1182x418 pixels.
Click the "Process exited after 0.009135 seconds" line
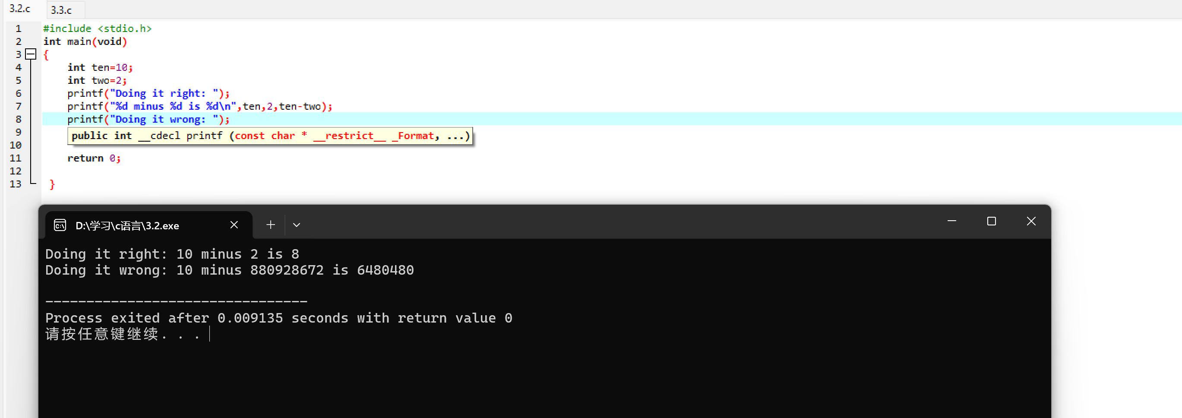pyautogui.click(x=278, y=318)
